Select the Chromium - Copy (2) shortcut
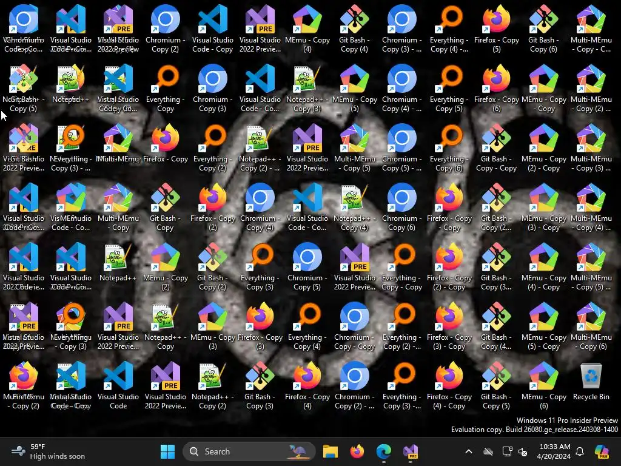This screenshot has width=621, height=466. (x=165, y=29)
